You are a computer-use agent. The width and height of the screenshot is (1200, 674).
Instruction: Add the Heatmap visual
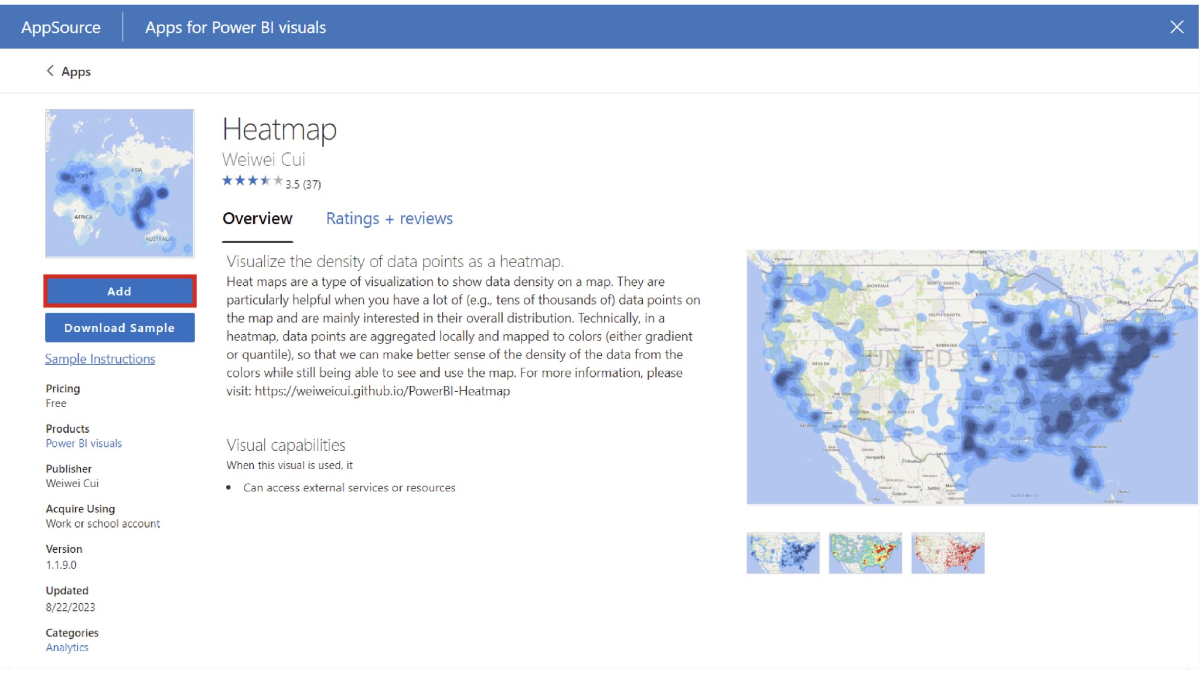point(120,291)
